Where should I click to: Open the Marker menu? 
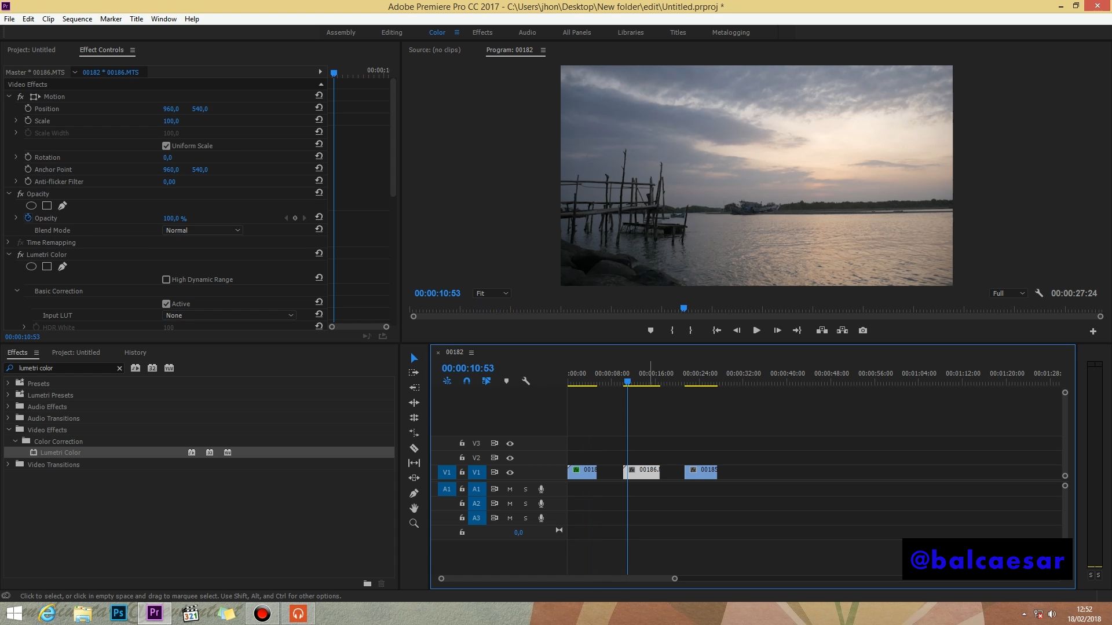click(x=111, y=19)
